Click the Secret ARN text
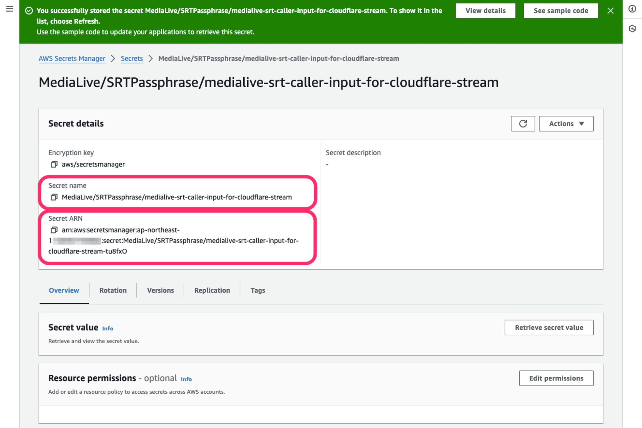 pyautogui.click(x=173, y=241)
